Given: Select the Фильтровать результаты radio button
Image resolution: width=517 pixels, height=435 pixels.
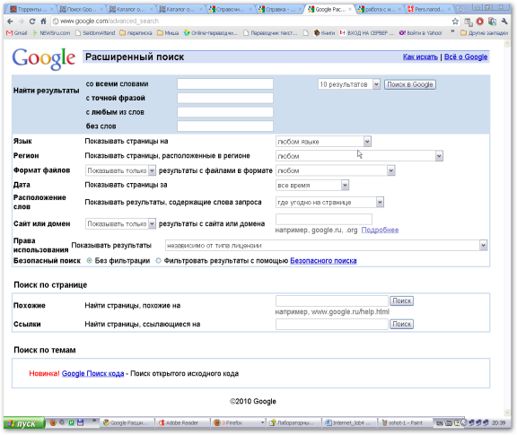Looking at the screenshot, I should [x=158, y=261].
